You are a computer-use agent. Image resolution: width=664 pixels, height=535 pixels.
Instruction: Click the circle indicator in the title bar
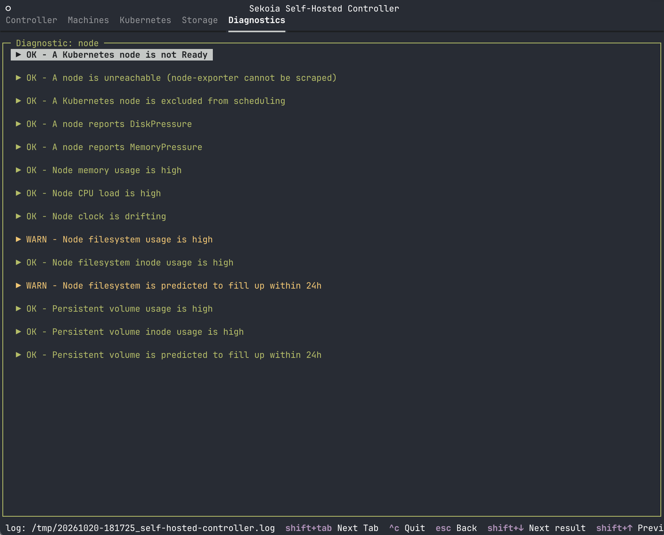tap(8, 8)
